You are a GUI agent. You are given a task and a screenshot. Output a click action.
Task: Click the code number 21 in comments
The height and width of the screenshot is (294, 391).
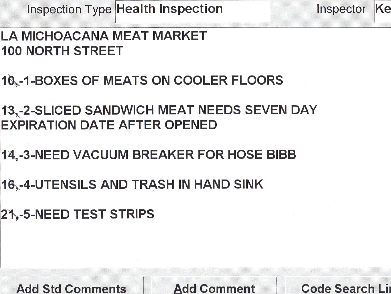[8, 215]
